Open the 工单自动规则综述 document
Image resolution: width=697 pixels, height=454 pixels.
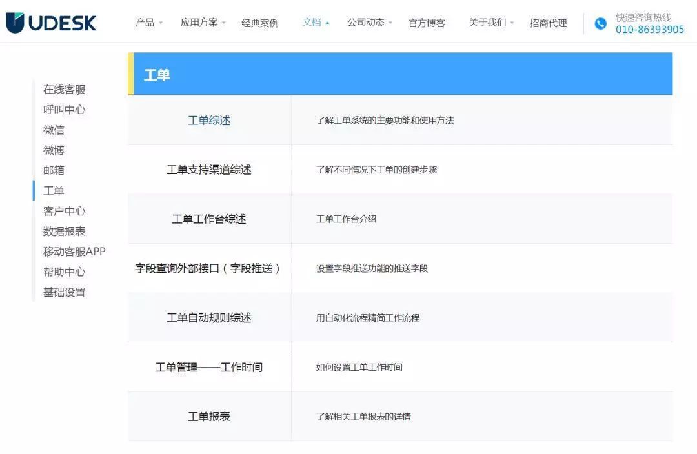coord(209,318)
